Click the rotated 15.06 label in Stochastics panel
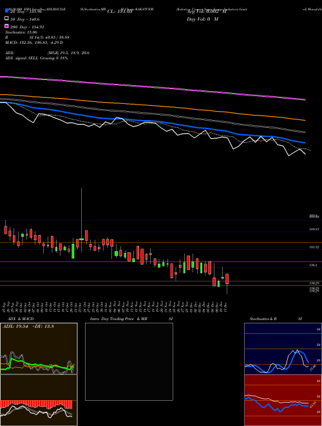This screenshot has height=426, width=322. pos(313,368)
